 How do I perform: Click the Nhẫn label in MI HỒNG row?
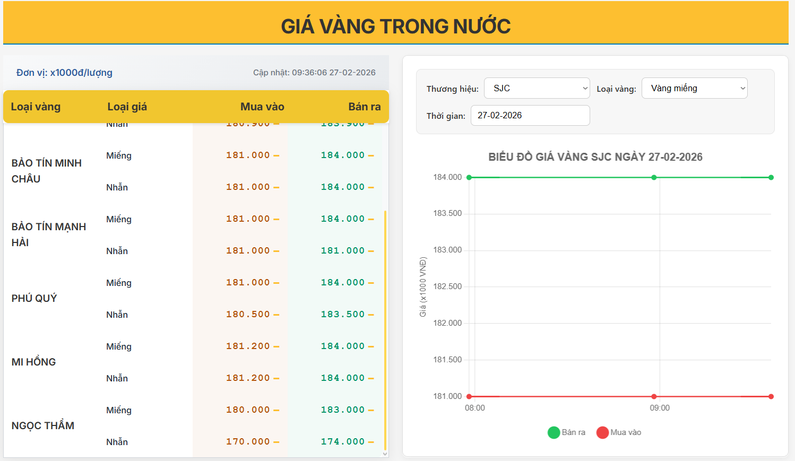(117, 378)
